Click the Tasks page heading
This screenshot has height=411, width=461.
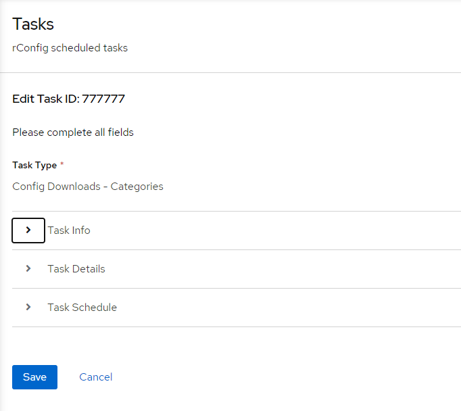pyautogui.click(x=33, y=24)
